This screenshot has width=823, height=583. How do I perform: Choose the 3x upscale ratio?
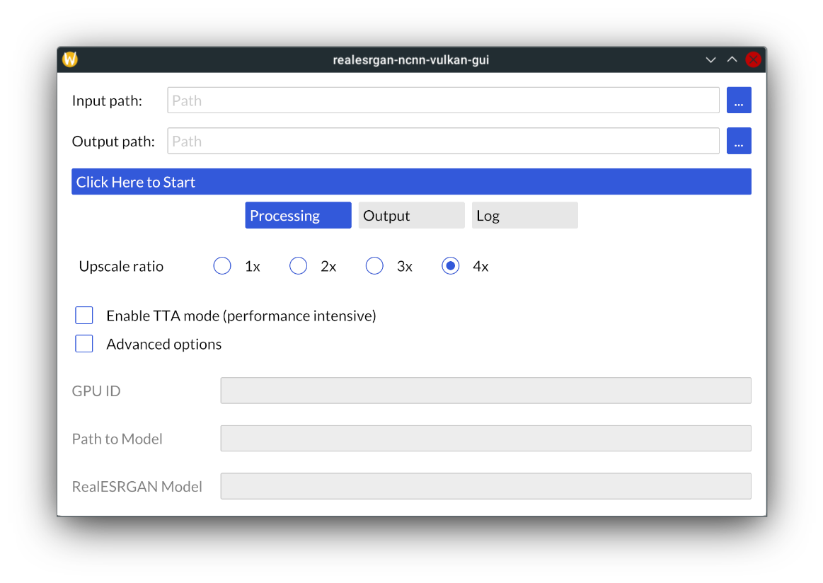click(374, 266)
